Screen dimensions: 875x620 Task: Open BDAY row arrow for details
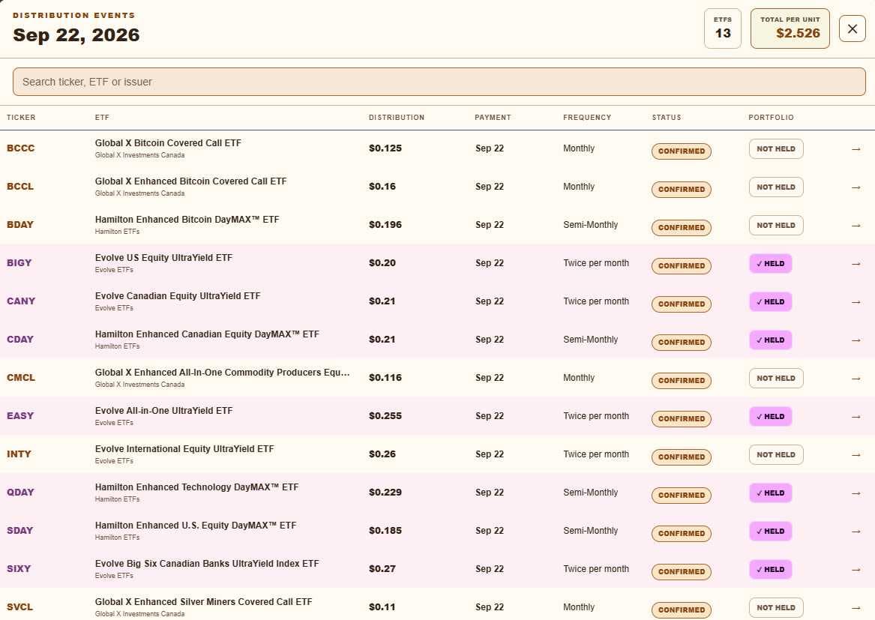coord(856,226)
